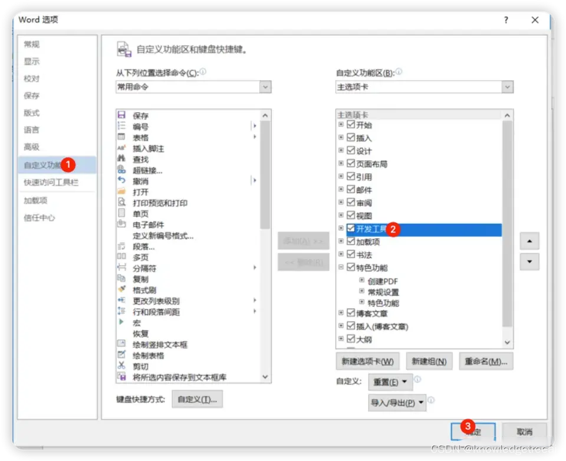This screenshot has width=566, height=461.
Task: Click the 新建选项卡(W) button
Action: point(367,361)
